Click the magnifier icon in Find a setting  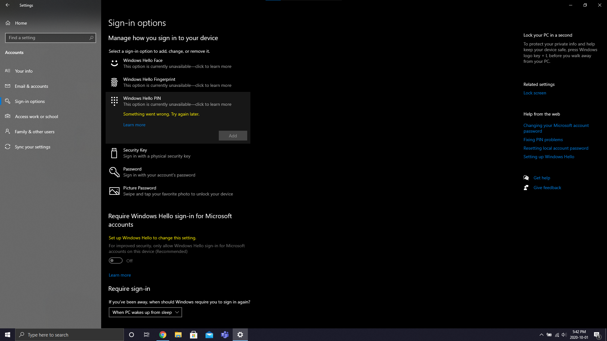click(91, 38)
